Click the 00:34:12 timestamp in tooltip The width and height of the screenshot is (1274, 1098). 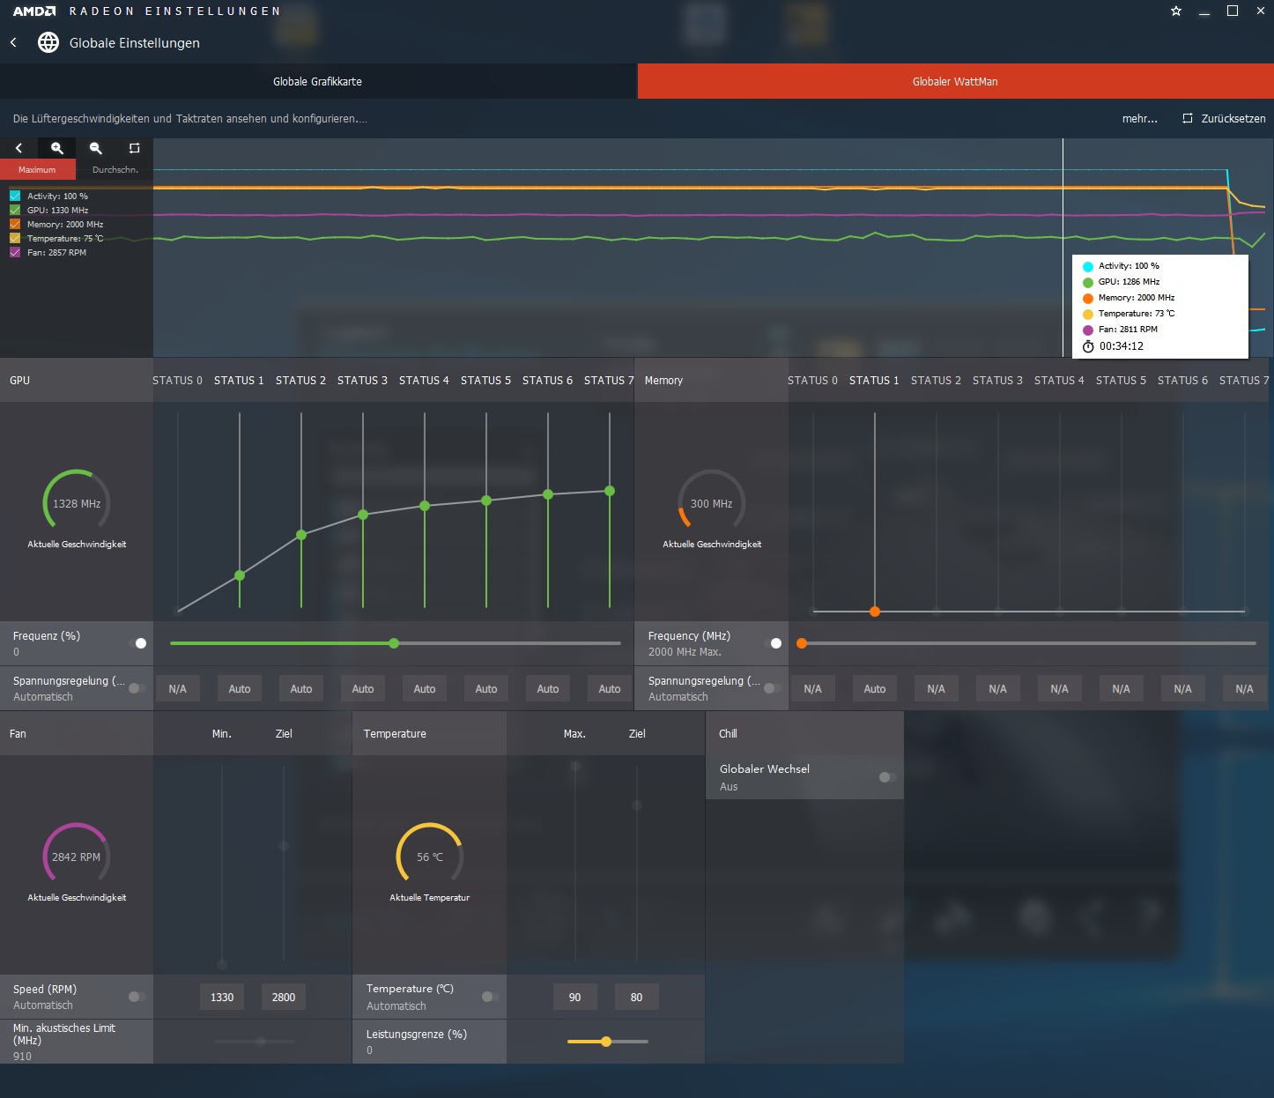(x=1122, y=346)
